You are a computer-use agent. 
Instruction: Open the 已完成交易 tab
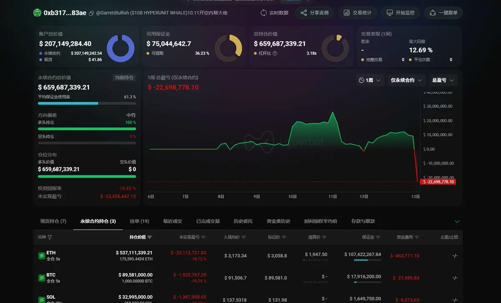coord(208,221)
